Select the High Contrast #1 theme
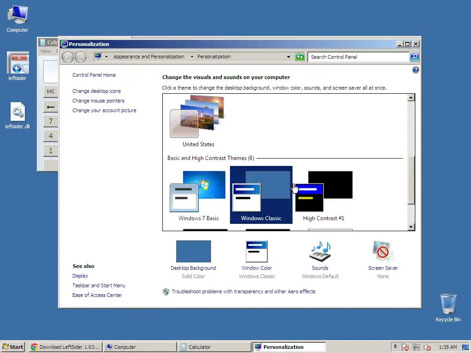 click(x=323, y=195)
